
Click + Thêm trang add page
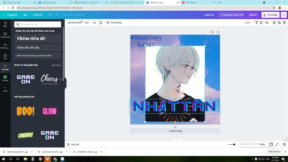[x=175, y=131]
